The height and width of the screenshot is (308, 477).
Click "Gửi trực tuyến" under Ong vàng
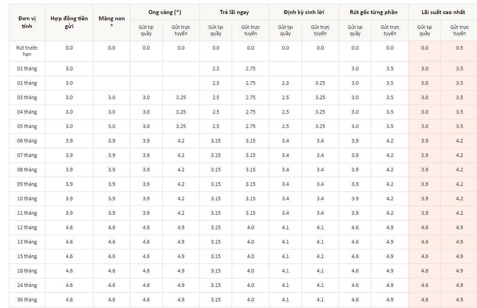pyautogui.click(x=181, y=30)
